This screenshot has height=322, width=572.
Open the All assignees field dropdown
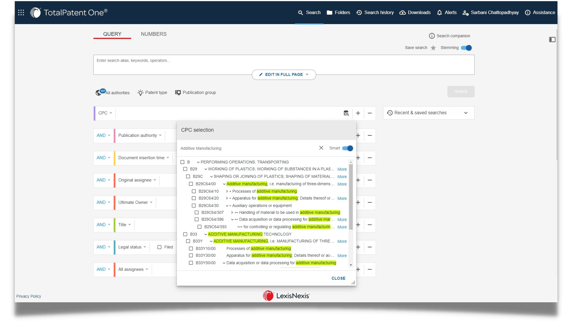[x=133, y=270]
